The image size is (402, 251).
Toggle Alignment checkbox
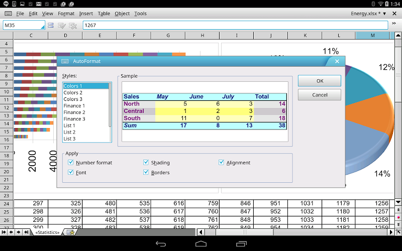coord(221,162)
